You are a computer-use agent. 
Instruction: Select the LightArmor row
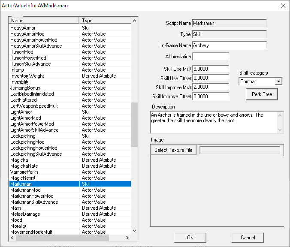(x=70, y=112)
